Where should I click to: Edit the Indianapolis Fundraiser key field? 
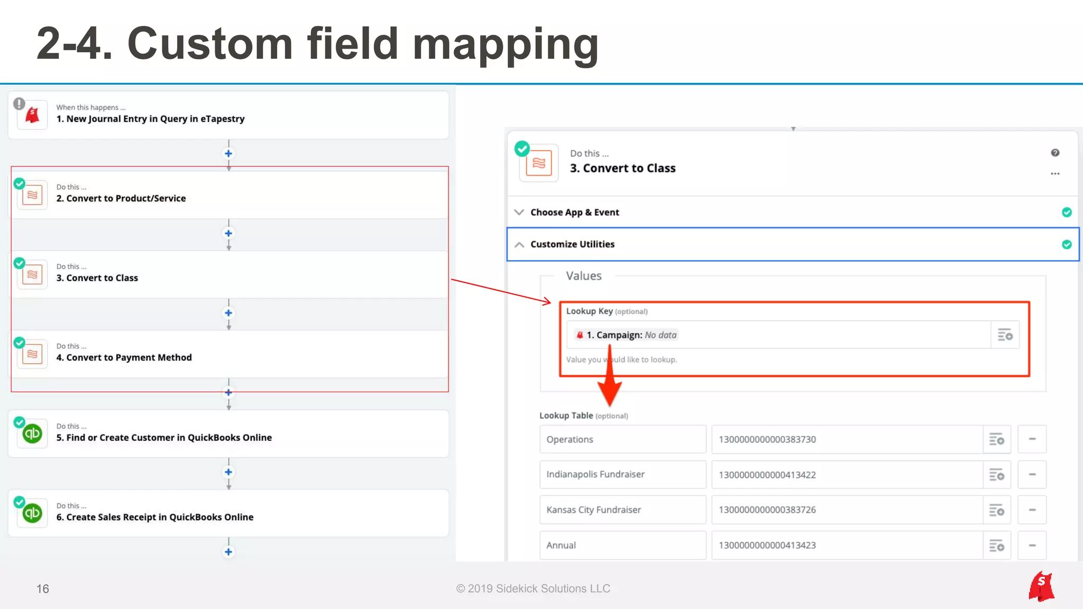(x=622, y=475)
